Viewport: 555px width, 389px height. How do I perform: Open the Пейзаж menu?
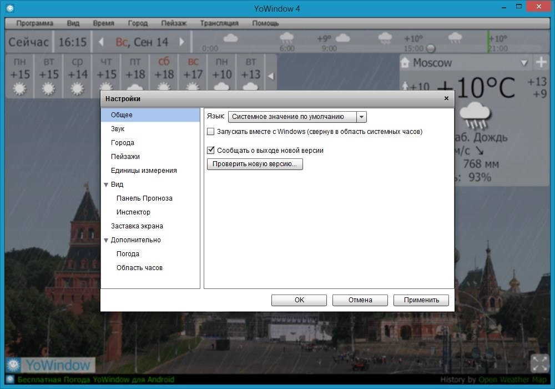173,23
